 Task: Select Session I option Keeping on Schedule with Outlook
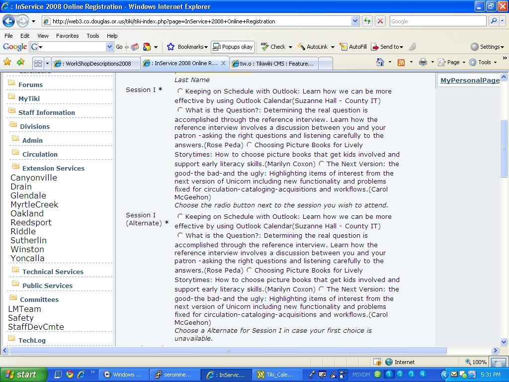point(180,91)
